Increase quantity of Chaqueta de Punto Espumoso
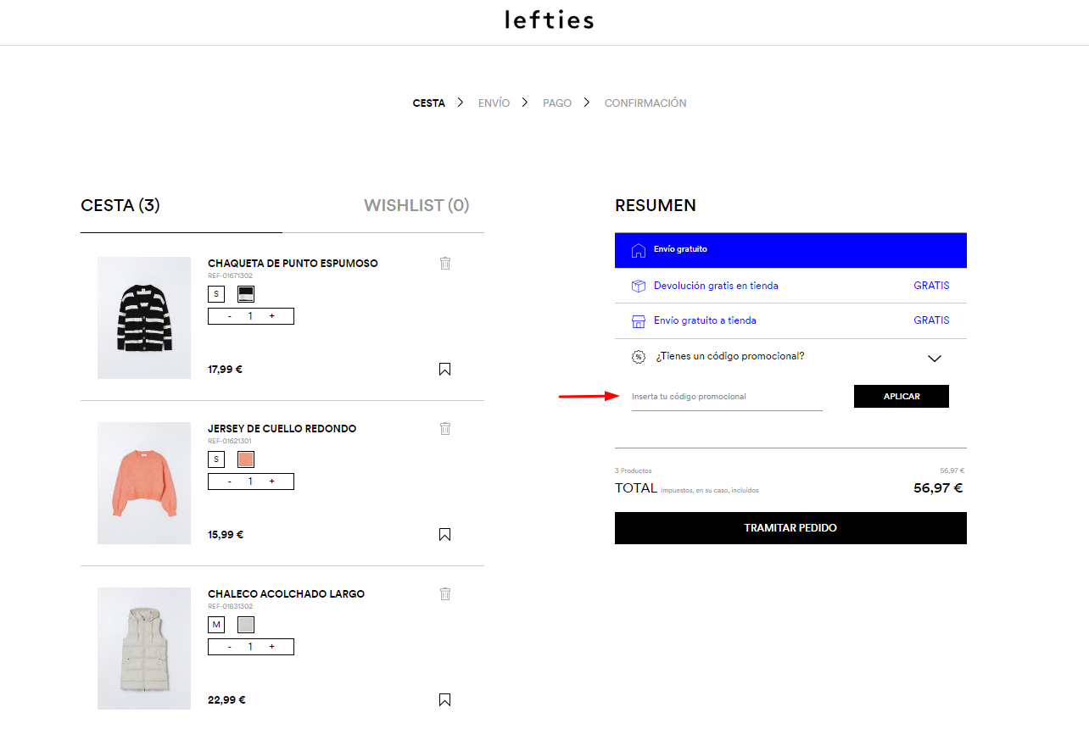The height and width of the screenshot is (746, 1089). click(x=272, y=316)
